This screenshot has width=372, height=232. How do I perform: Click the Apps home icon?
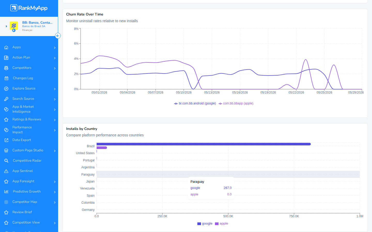6,47
